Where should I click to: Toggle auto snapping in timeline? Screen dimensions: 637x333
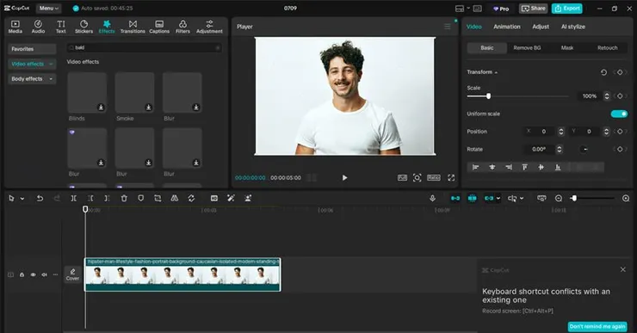(472, 198)
